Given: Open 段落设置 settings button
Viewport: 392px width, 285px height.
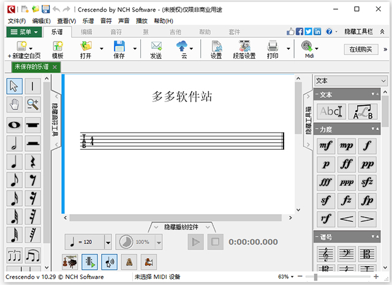Looking at the screenshot, I should 244,50.
